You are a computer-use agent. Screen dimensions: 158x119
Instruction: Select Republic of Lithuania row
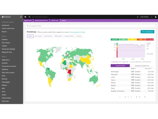[x=132, y=91]
